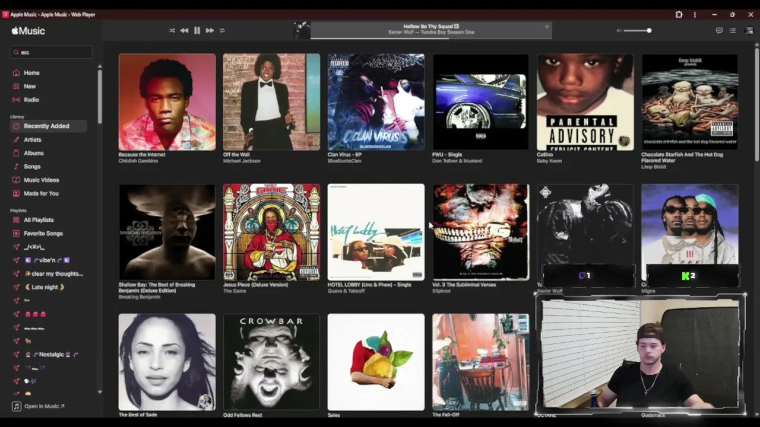Open the Nostalgic playlist

pos(50,355)
